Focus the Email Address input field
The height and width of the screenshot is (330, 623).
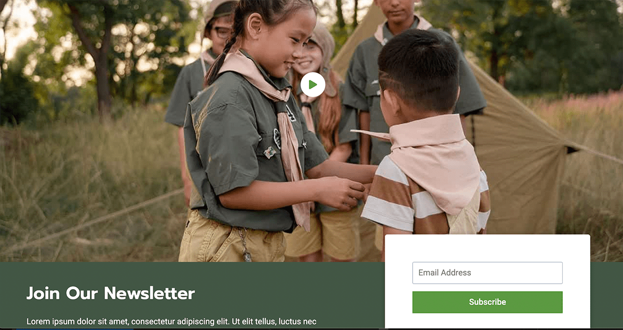tap(487, 273)
